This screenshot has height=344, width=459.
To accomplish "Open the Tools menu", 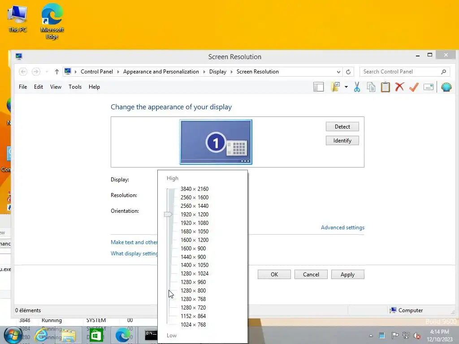I will point(75,87).
